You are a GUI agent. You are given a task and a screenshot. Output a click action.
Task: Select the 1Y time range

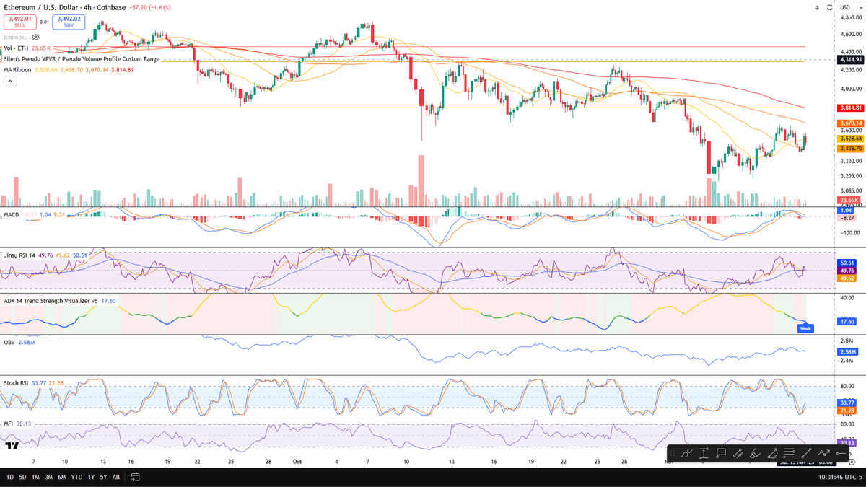click(x=92, y=477)
